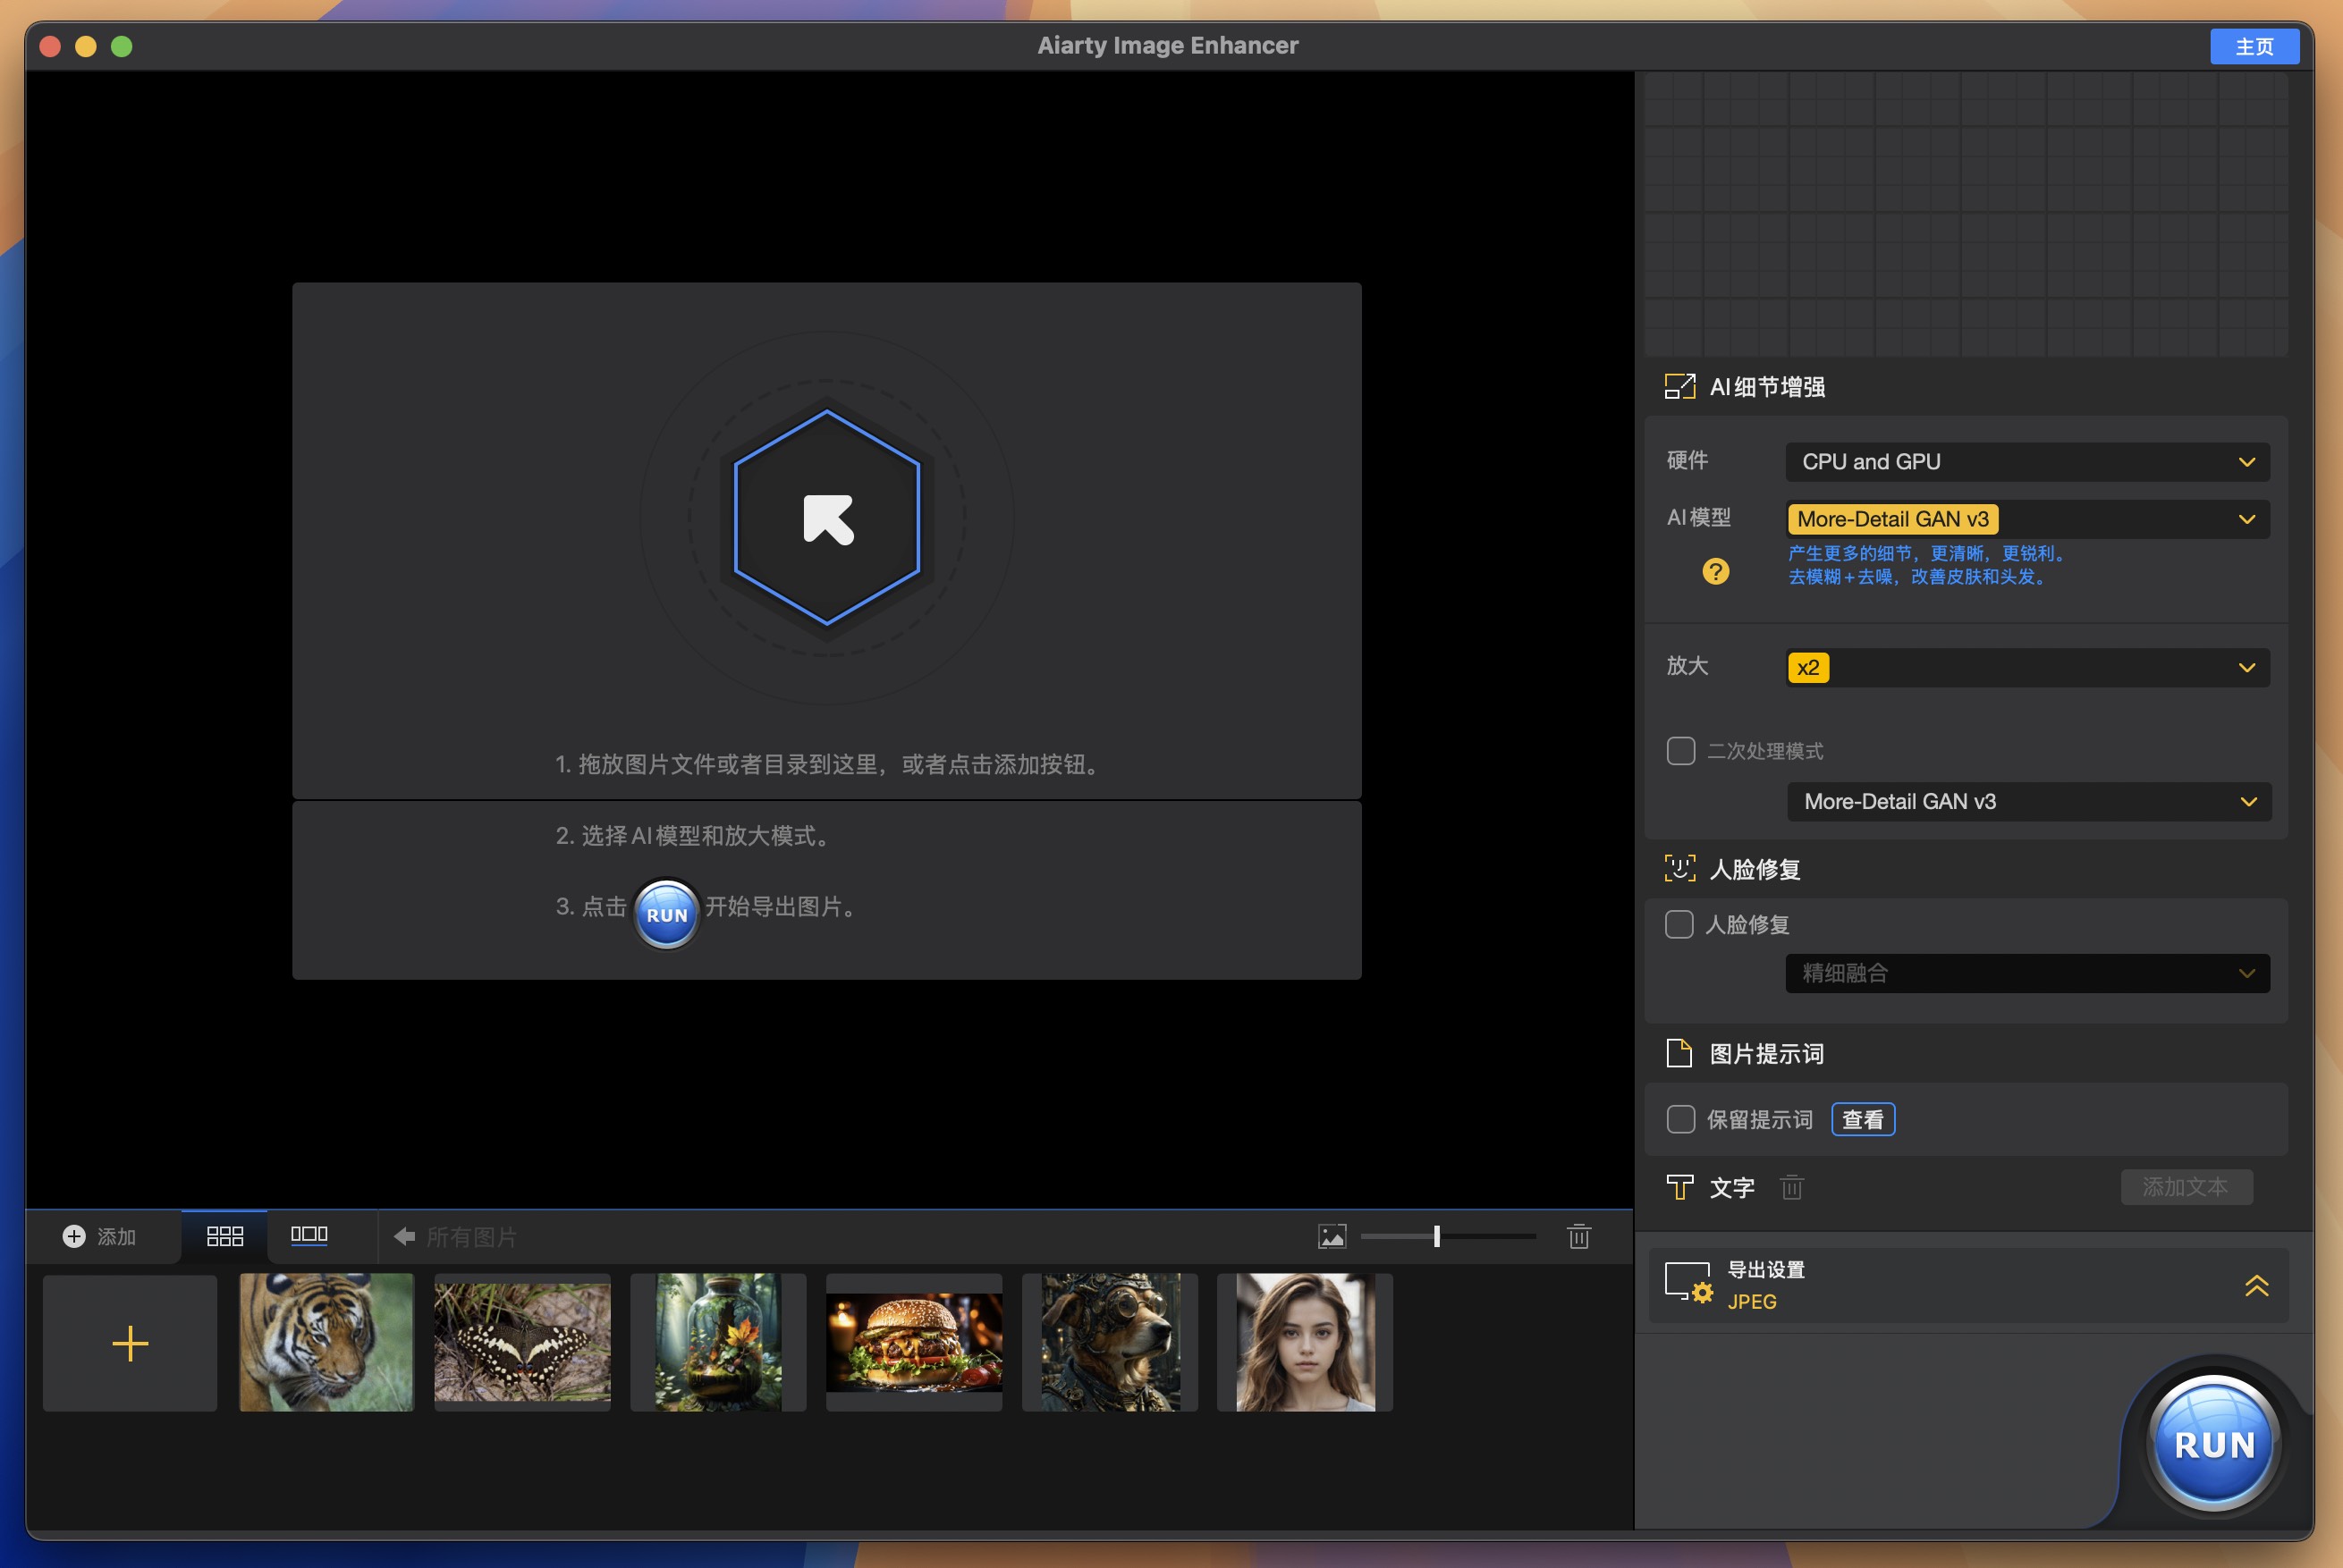Enable the 二次处理模式 checkbox

click(1680, 751)
